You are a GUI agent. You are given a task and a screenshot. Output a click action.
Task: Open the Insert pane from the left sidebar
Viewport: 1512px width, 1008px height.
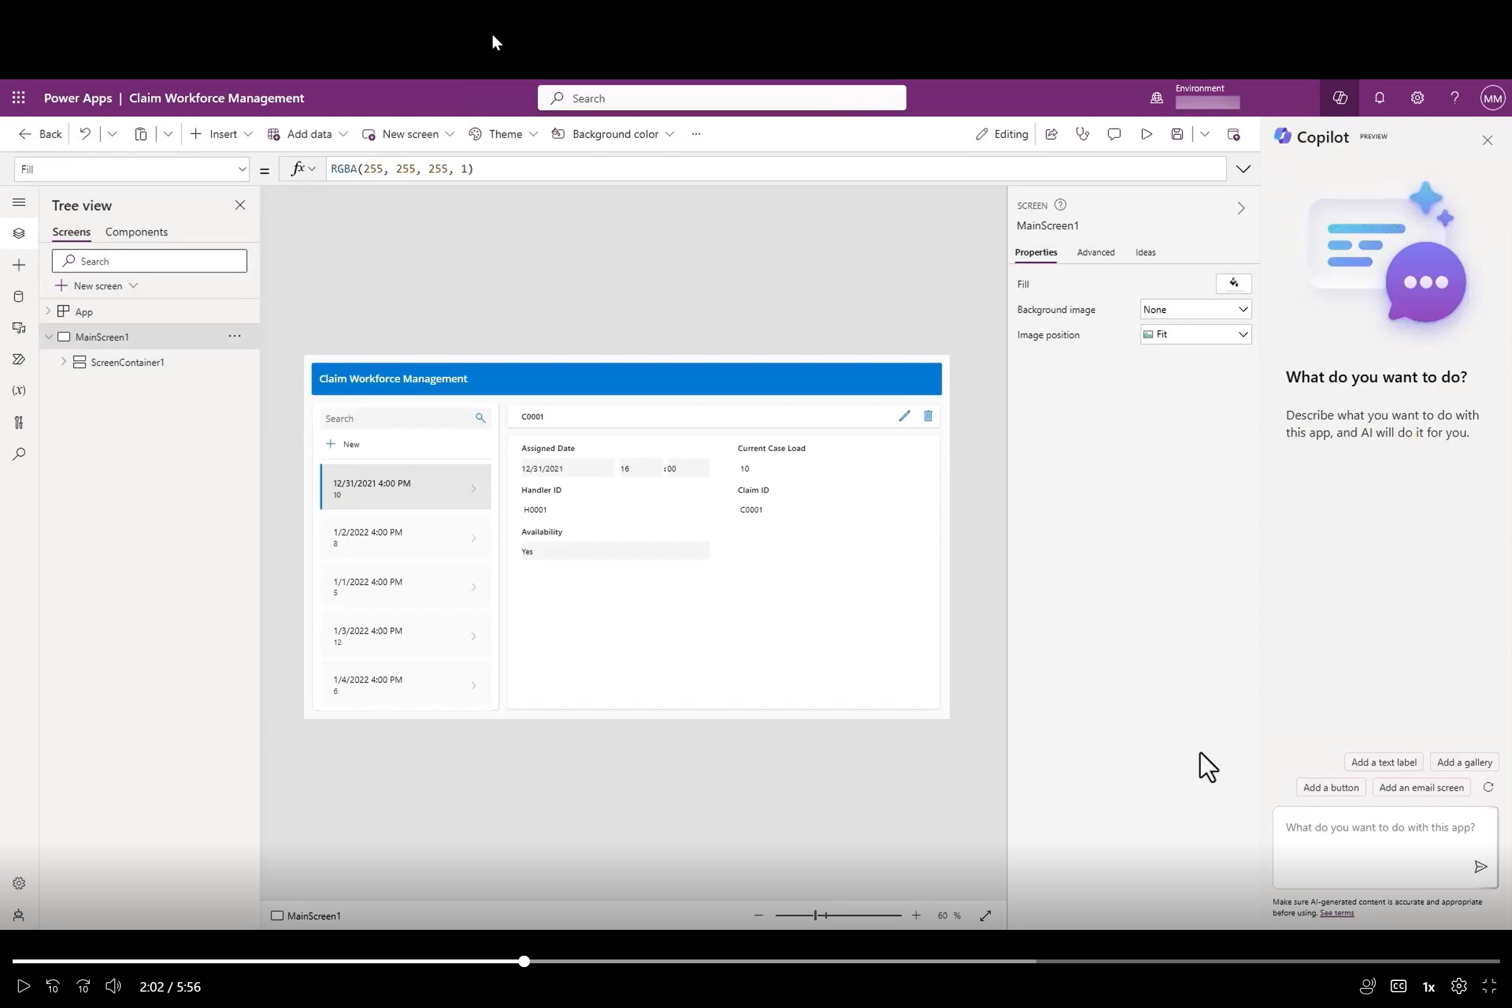click(x=19, y=264)
